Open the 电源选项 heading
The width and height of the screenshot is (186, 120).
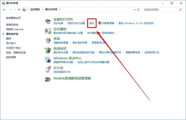coord(60,48)
